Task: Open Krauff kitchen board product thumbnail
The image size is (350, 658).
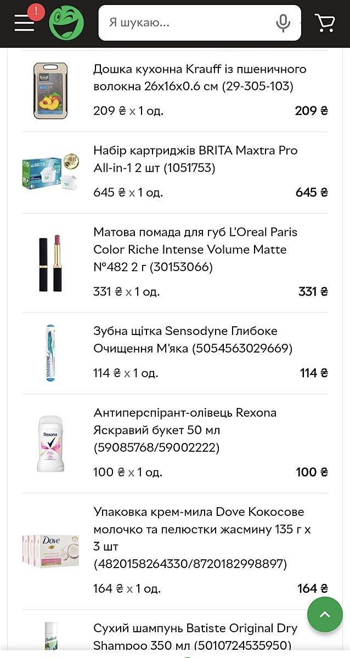Action: [50, 90]
